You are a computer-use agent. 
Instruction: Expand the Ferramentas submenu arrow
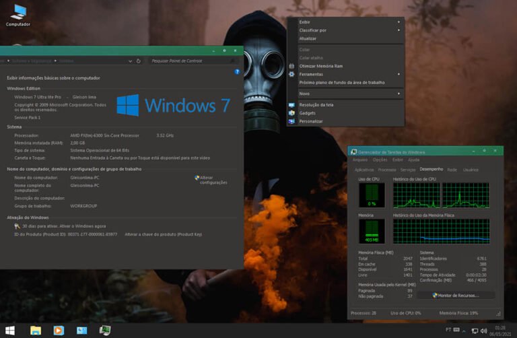[399, 74]
